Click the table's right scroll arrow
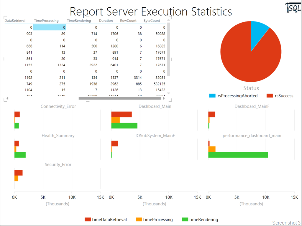The height and width of the screenshot is (226, 302). pyautogui.click(x=164, y=98)
